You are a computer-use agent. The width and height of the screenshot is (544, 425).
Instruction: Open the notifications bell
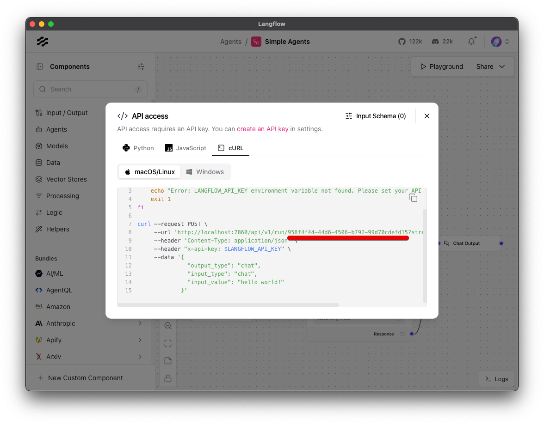coord(471,41)
